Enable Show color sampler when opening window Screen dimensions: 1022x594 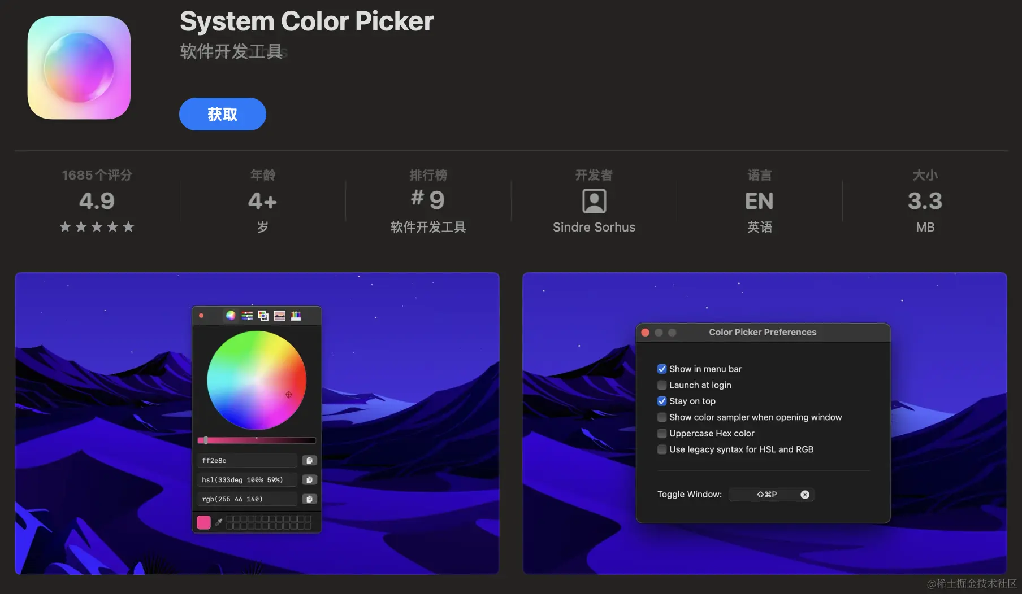pos(662,417)
